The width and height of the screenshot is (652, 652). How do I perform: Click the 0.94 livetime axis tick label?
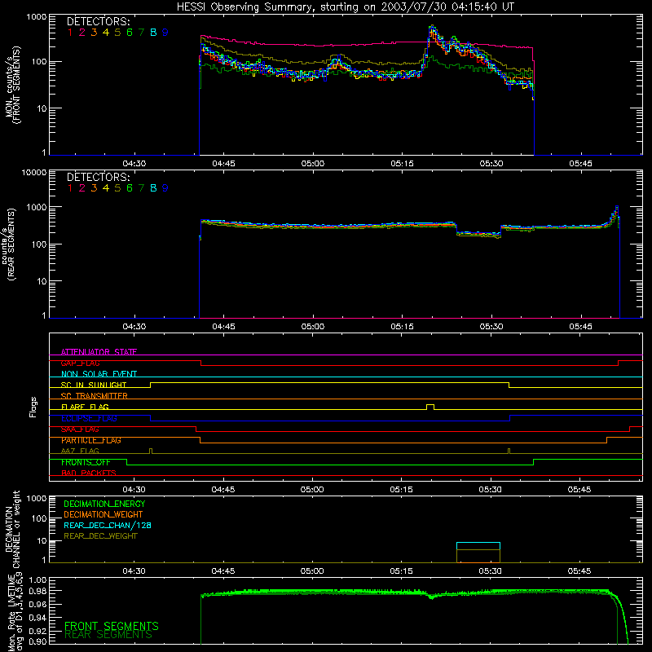38,617
